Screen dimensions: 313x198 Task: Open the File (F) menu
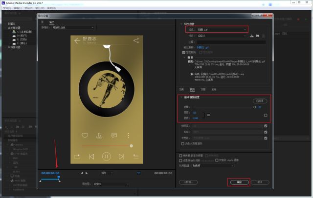coord(7,8)
